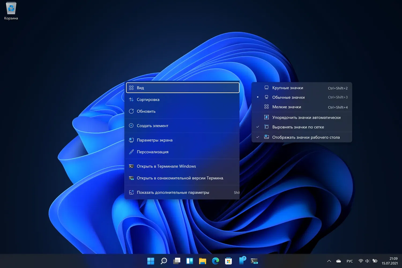Open Microsoft Store from the taskbar
Image resolution: width=402 pixels, height=268 pixels.
[228, 261]
